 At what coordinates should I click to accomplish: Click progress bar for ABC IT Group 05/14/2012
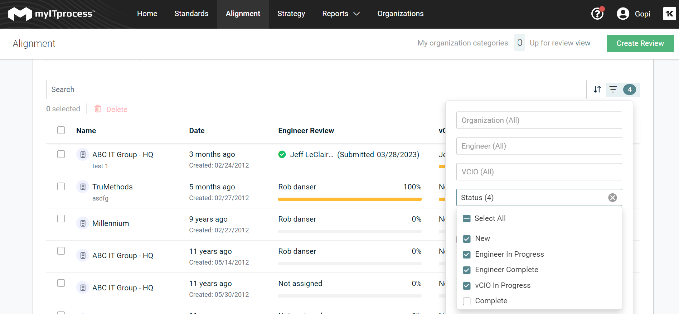[x=350, y=264]
